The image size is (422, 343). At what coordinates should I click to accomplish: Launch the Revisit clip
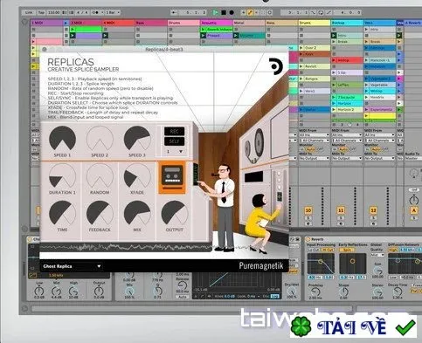(315, 66)
